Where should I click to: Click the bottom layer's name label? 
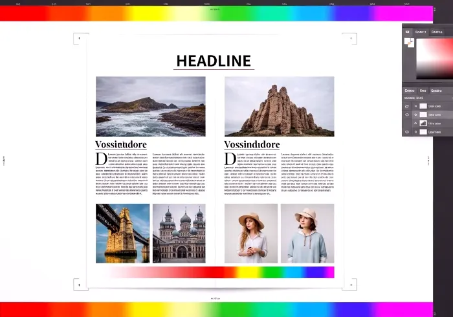(434, 132)
